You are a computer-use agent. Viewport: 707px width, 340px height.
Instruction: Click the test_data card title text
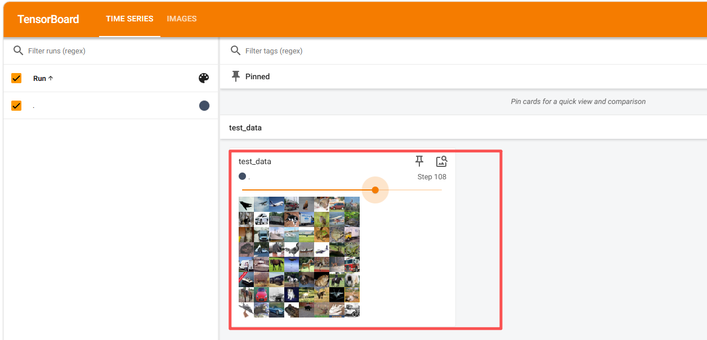tap(255, 161)
